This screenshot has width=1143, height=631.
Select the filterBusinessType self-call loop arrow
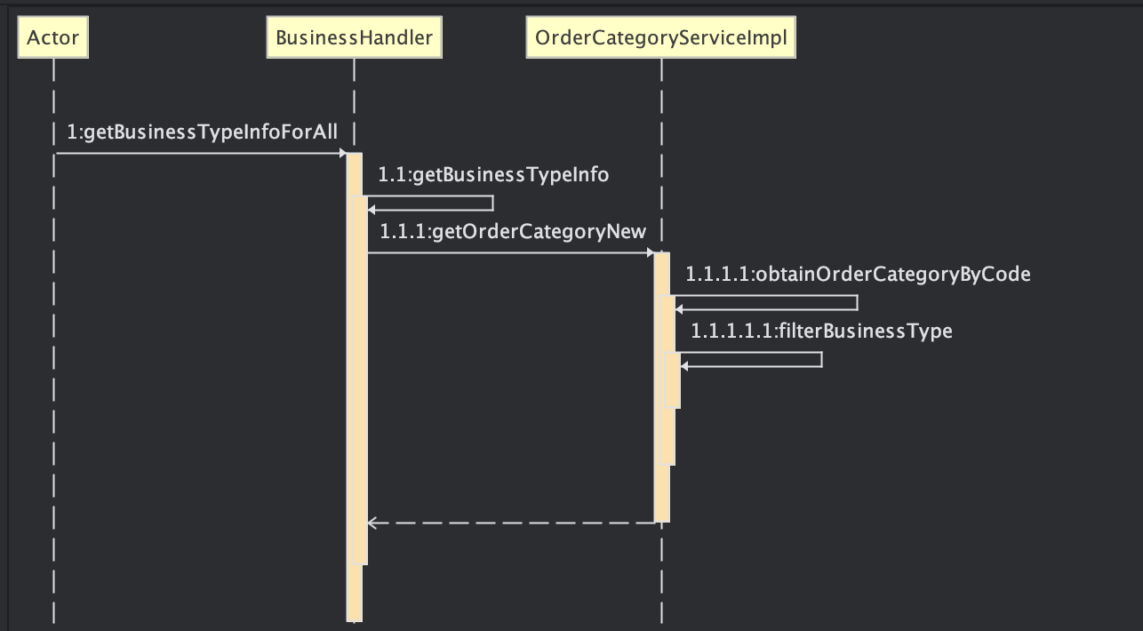[x=821, y=360]
